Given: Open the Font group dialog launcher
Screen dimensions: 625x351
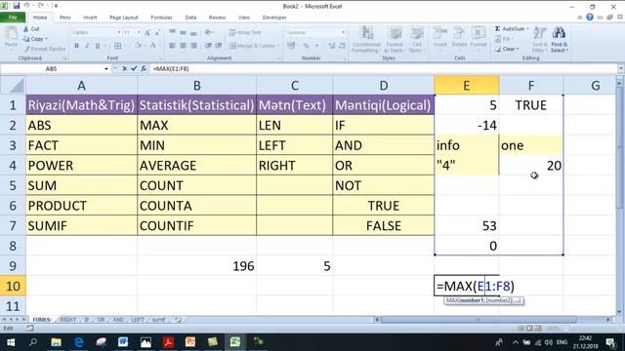Looking at the screenshot, I should coord(161,58).
